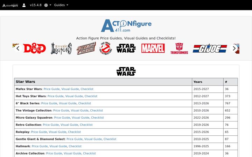This screenshot has height=157, width=252.
Task: Open the Micro Galaxy Squadron Checklist
Action: 97,118
